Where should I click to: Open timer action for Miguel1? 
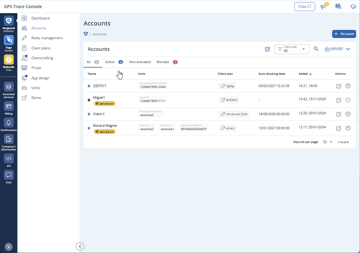pos(348,100)
